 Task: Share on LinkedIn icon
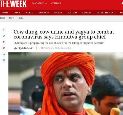[x=4, y=54]
